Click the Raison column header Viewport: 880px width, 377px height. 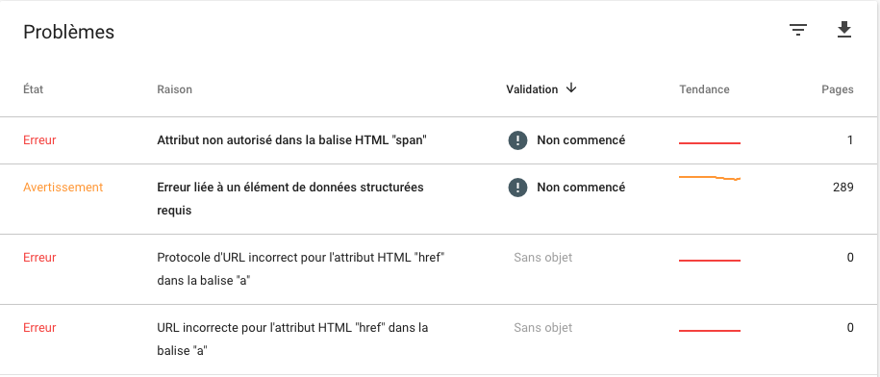click(174, 89)
